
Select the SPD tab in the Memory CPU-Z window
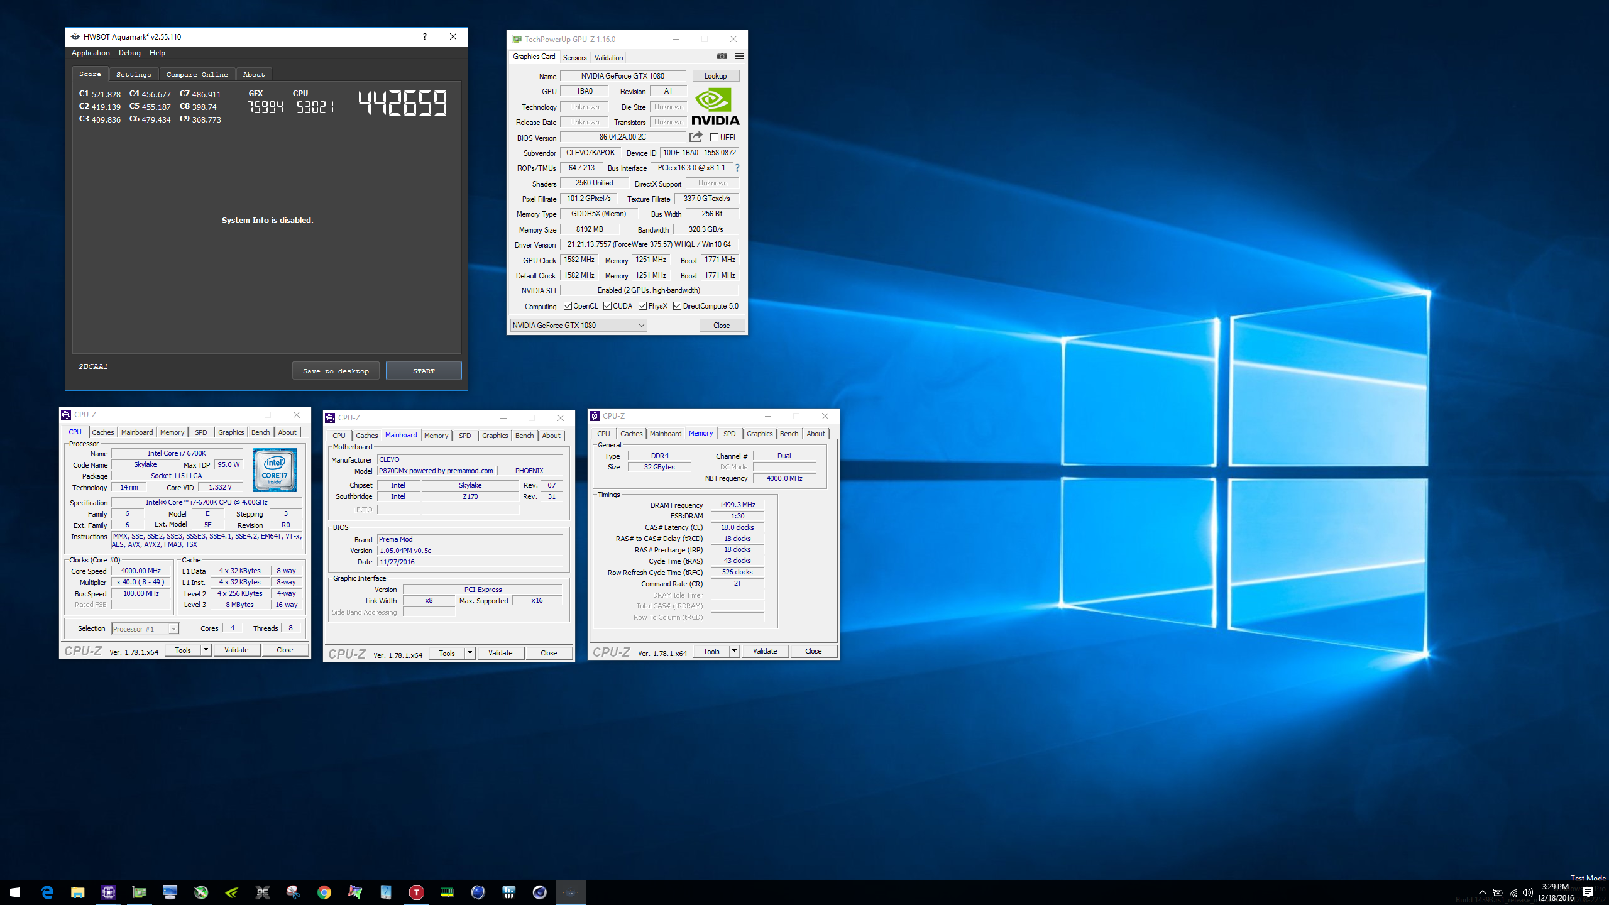point(729,434)
